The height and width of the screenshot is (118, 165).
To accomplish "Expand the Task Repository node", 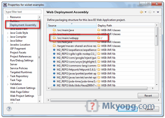I will coord(8,76).
